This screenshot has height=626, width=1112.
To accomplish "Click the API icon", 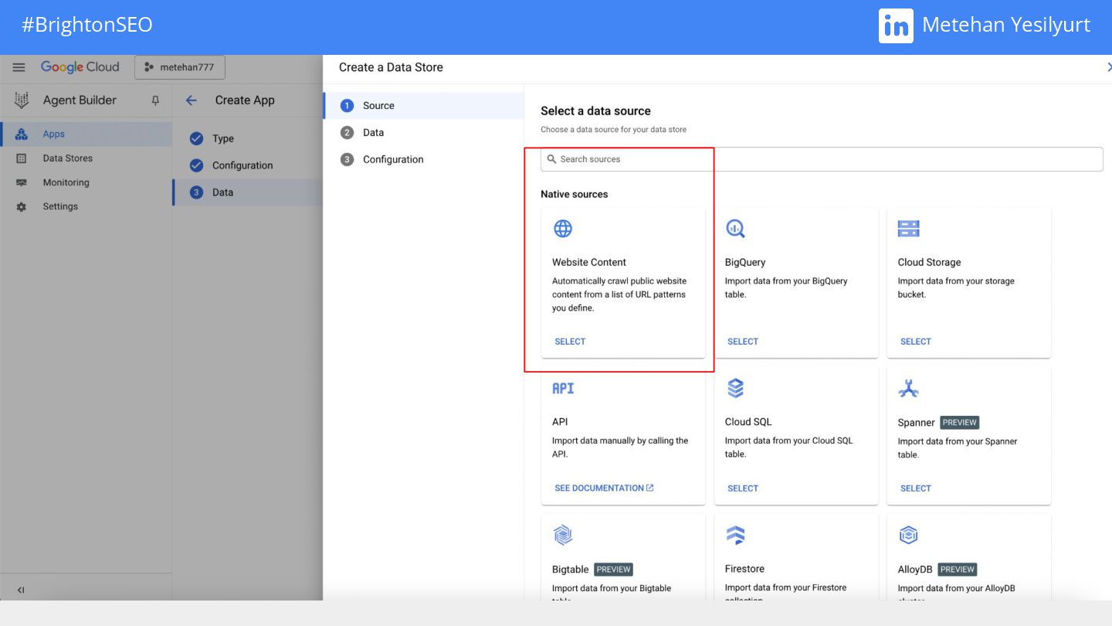I will click(x=563, y=388).
